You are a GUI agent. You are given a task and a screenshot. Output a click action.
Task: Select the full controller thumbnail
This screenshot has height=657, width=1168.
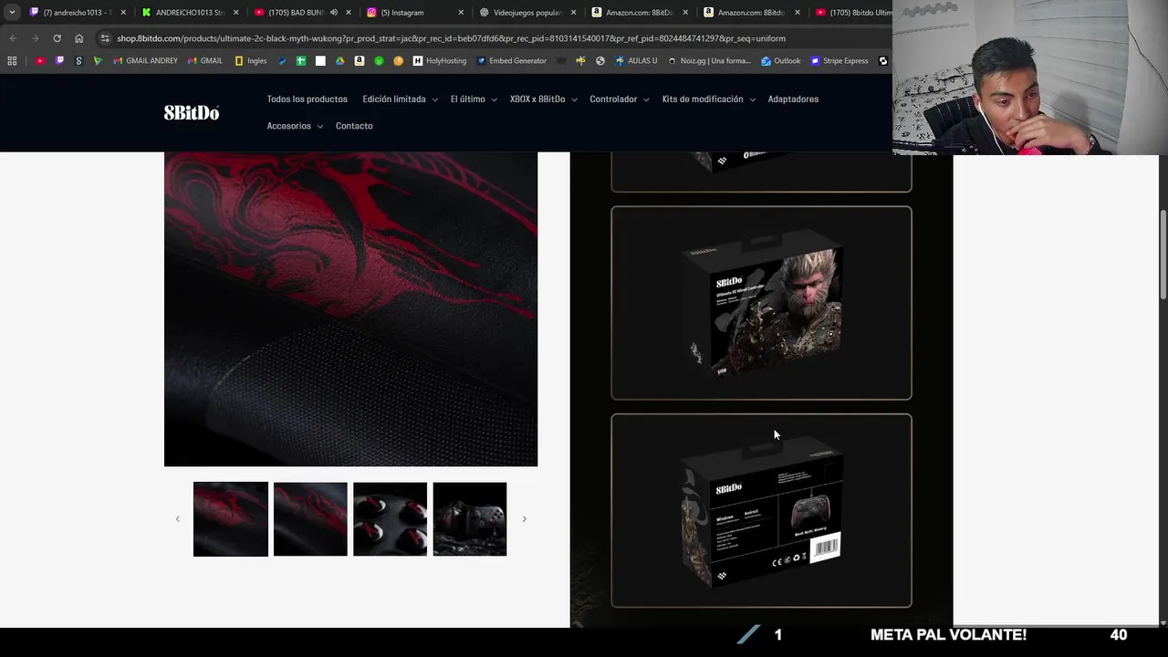[x=470, y=519]
